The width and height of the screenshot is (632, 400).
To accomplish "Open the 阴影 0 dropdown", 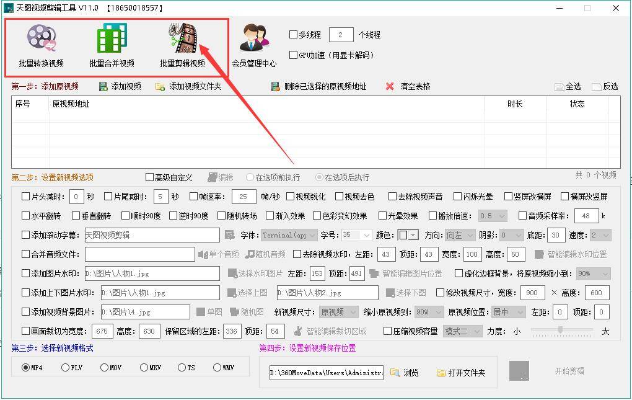I will pos(512,234).
